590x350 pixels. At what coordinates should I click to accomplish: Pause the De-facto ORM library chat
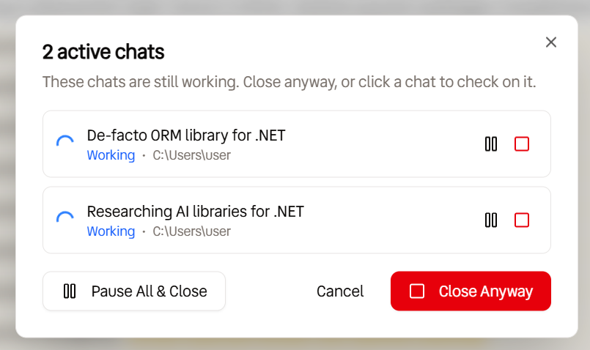[490, 144]
